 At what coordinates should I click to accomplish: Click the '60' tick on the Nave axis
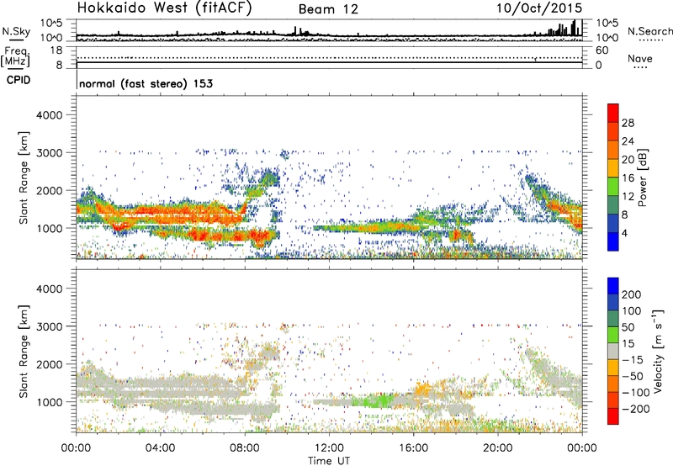[x=601, y=50]
